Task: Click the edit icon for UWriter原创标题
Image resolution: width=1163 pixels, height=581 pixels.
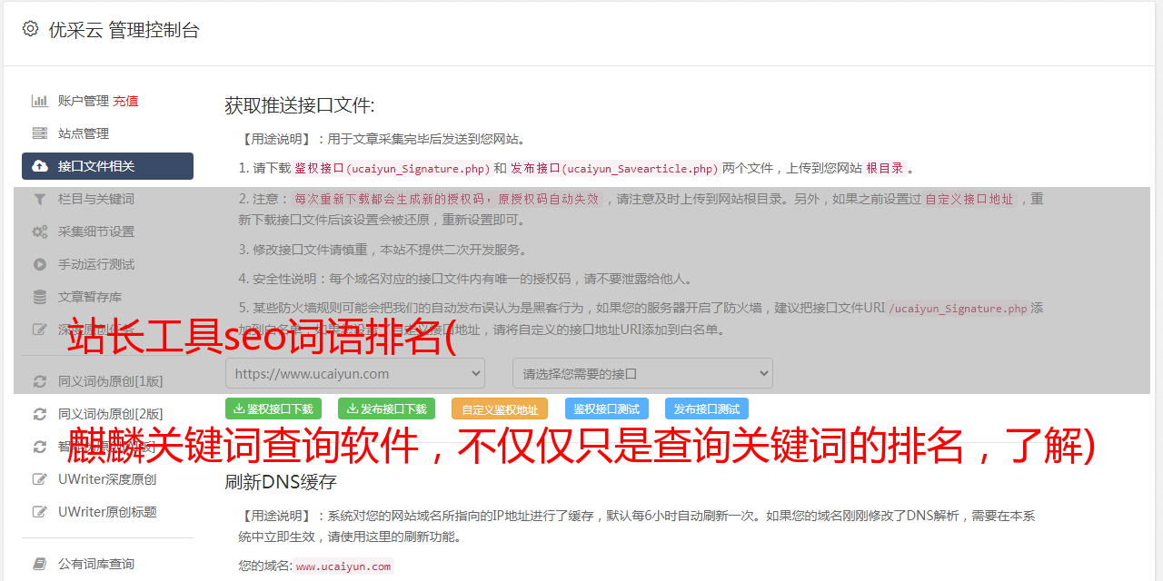Action: point(40,512)
